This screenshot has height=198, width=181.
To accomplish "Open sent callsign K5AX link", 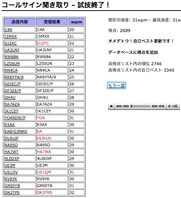I will (9, 124).
